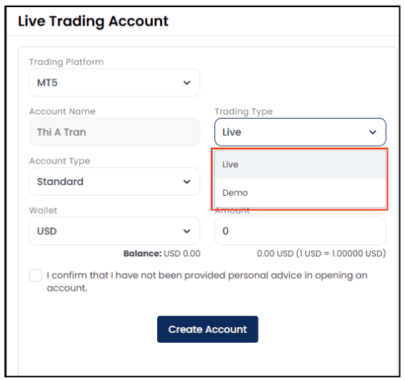Image resolution: width=405 pixels, height=380 pixels.
Task: Click the Create Account button
Action: [x=208, y=329]
